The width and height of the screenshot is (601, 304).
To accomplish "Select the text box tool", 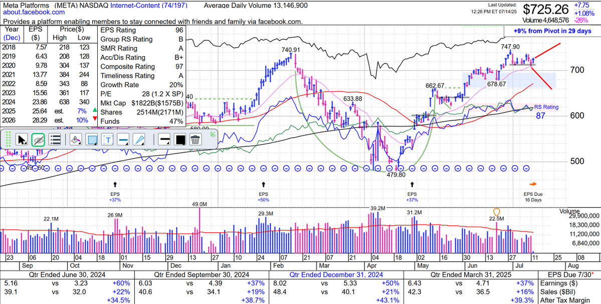I will tap(108, 140).
